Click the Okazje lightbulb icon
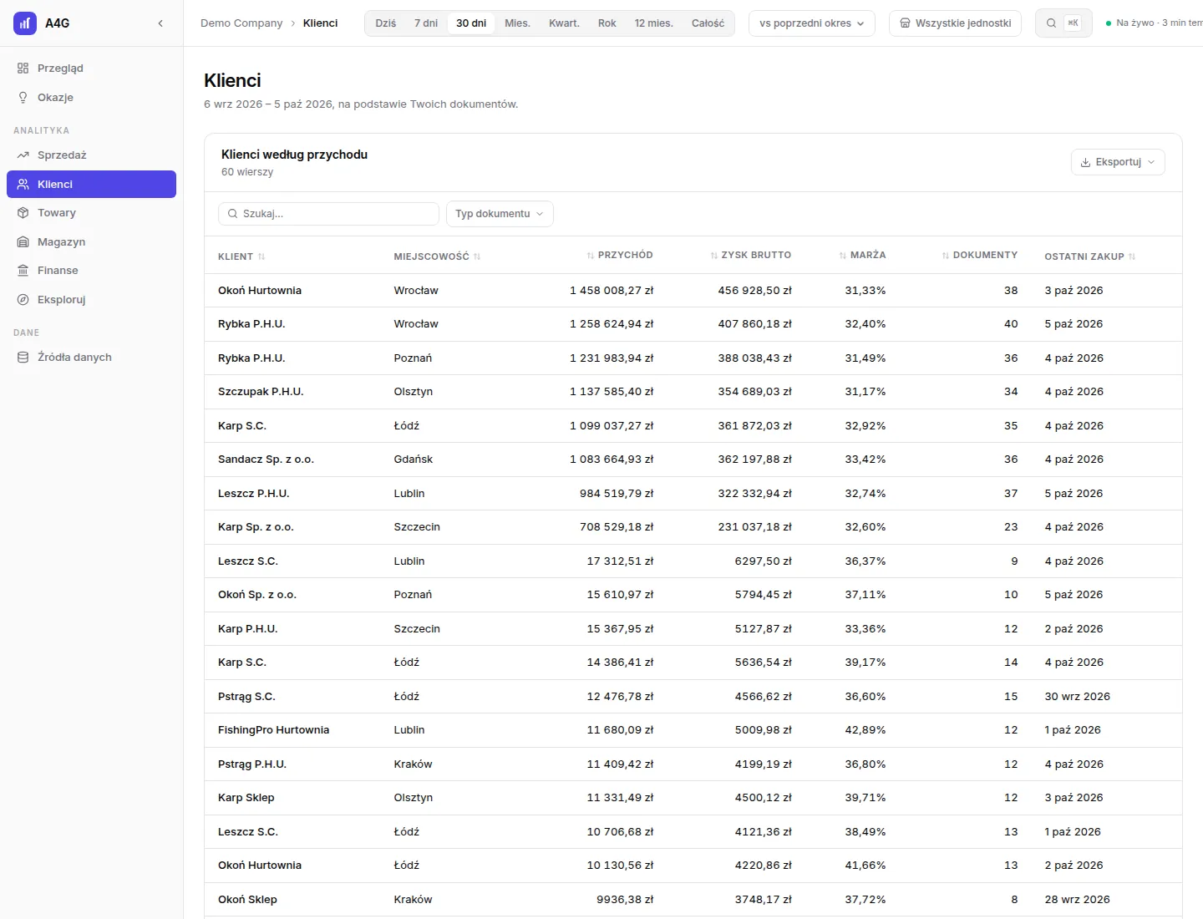The width and height of the screenshot is (1203, 919). point(23,98)
